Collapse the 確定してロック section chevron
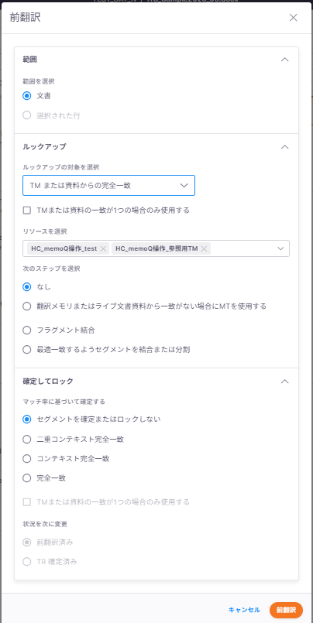Screen dimensions: 313x623 tap(284, 381)
